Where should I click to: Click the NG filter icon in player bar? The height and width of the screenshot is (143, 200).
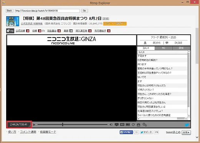[x=122, y=124]
